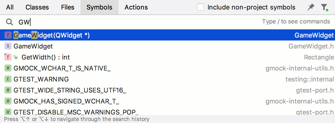Switch to the All tab
Screen dimensions: 335x123
(x=10, y=7)
